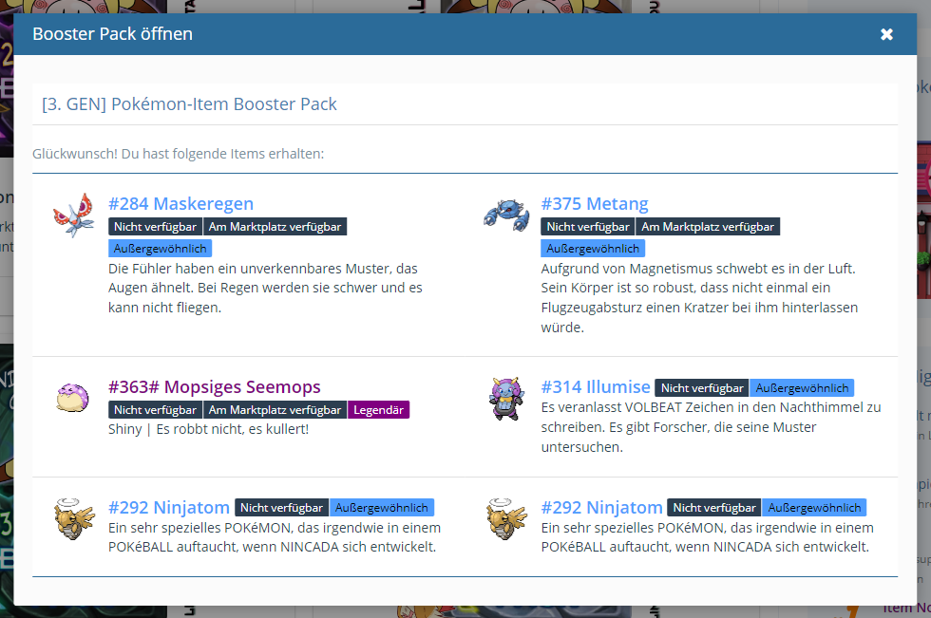The height and width of the screenshot is (618, 931).
Task: Open the #284 Maskeregen item link
Action: point(180,204)
